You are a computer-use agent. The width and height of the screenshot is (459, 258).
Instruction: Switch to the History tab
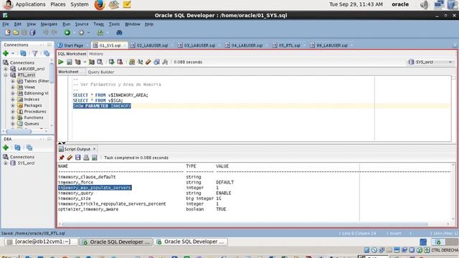tap(96, 54)
